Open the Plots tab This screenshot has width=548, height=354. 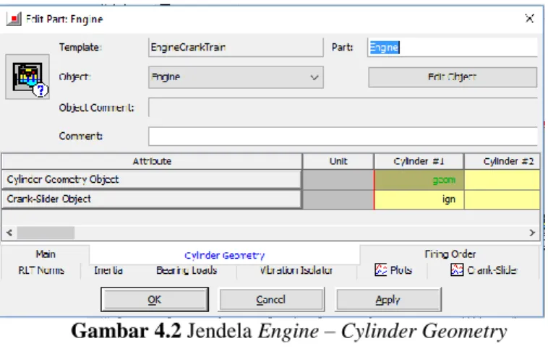click(393, 270)
